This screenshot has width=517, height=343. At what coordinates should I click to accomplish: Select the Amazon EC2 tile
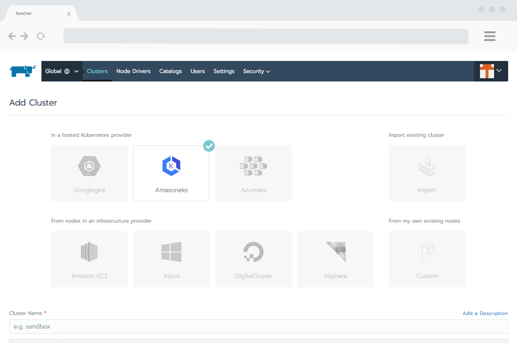tap(89, 259)
